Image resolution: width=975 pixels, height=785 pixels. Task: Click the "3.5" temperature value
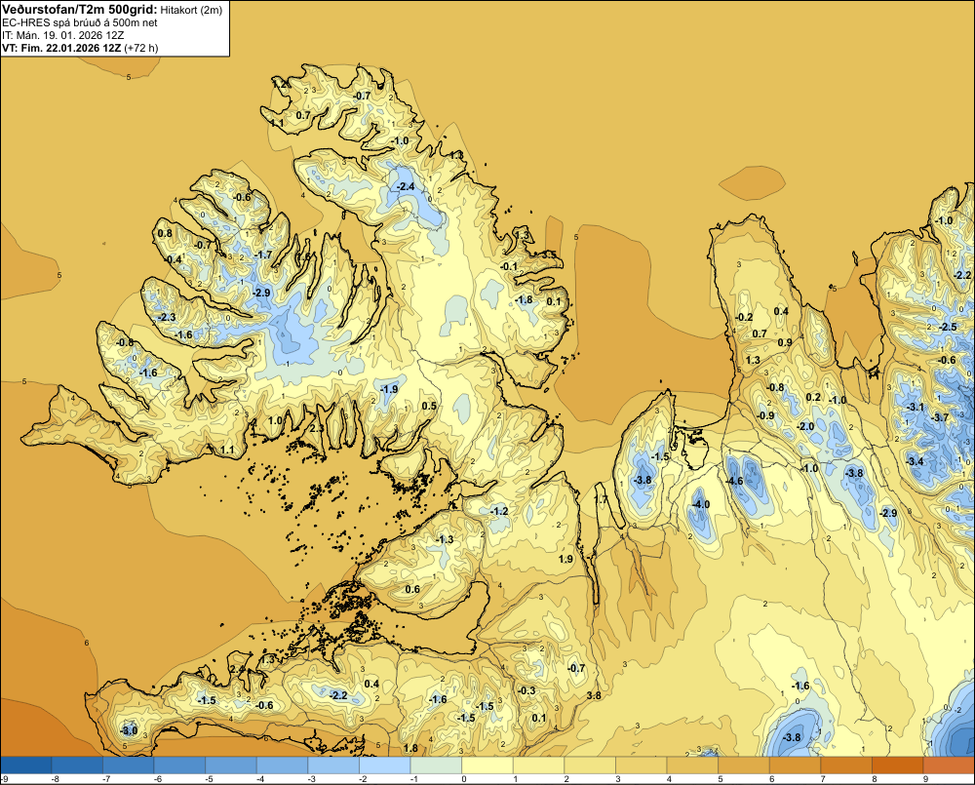549,255
